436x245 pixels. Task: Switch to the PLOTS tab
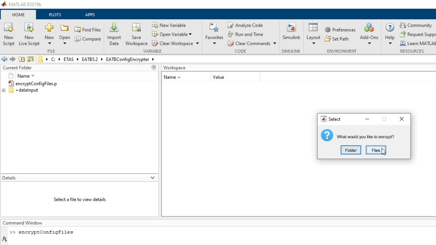point(55,15)
